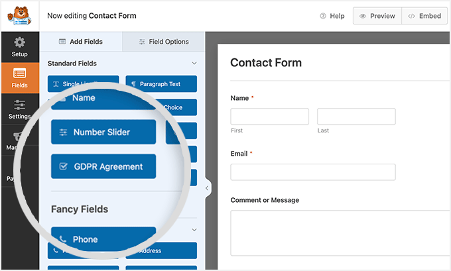The height and width of the screenshot is (271, 451).
Task: Click the Comment or Message label
Action: [x=265, y=200]
